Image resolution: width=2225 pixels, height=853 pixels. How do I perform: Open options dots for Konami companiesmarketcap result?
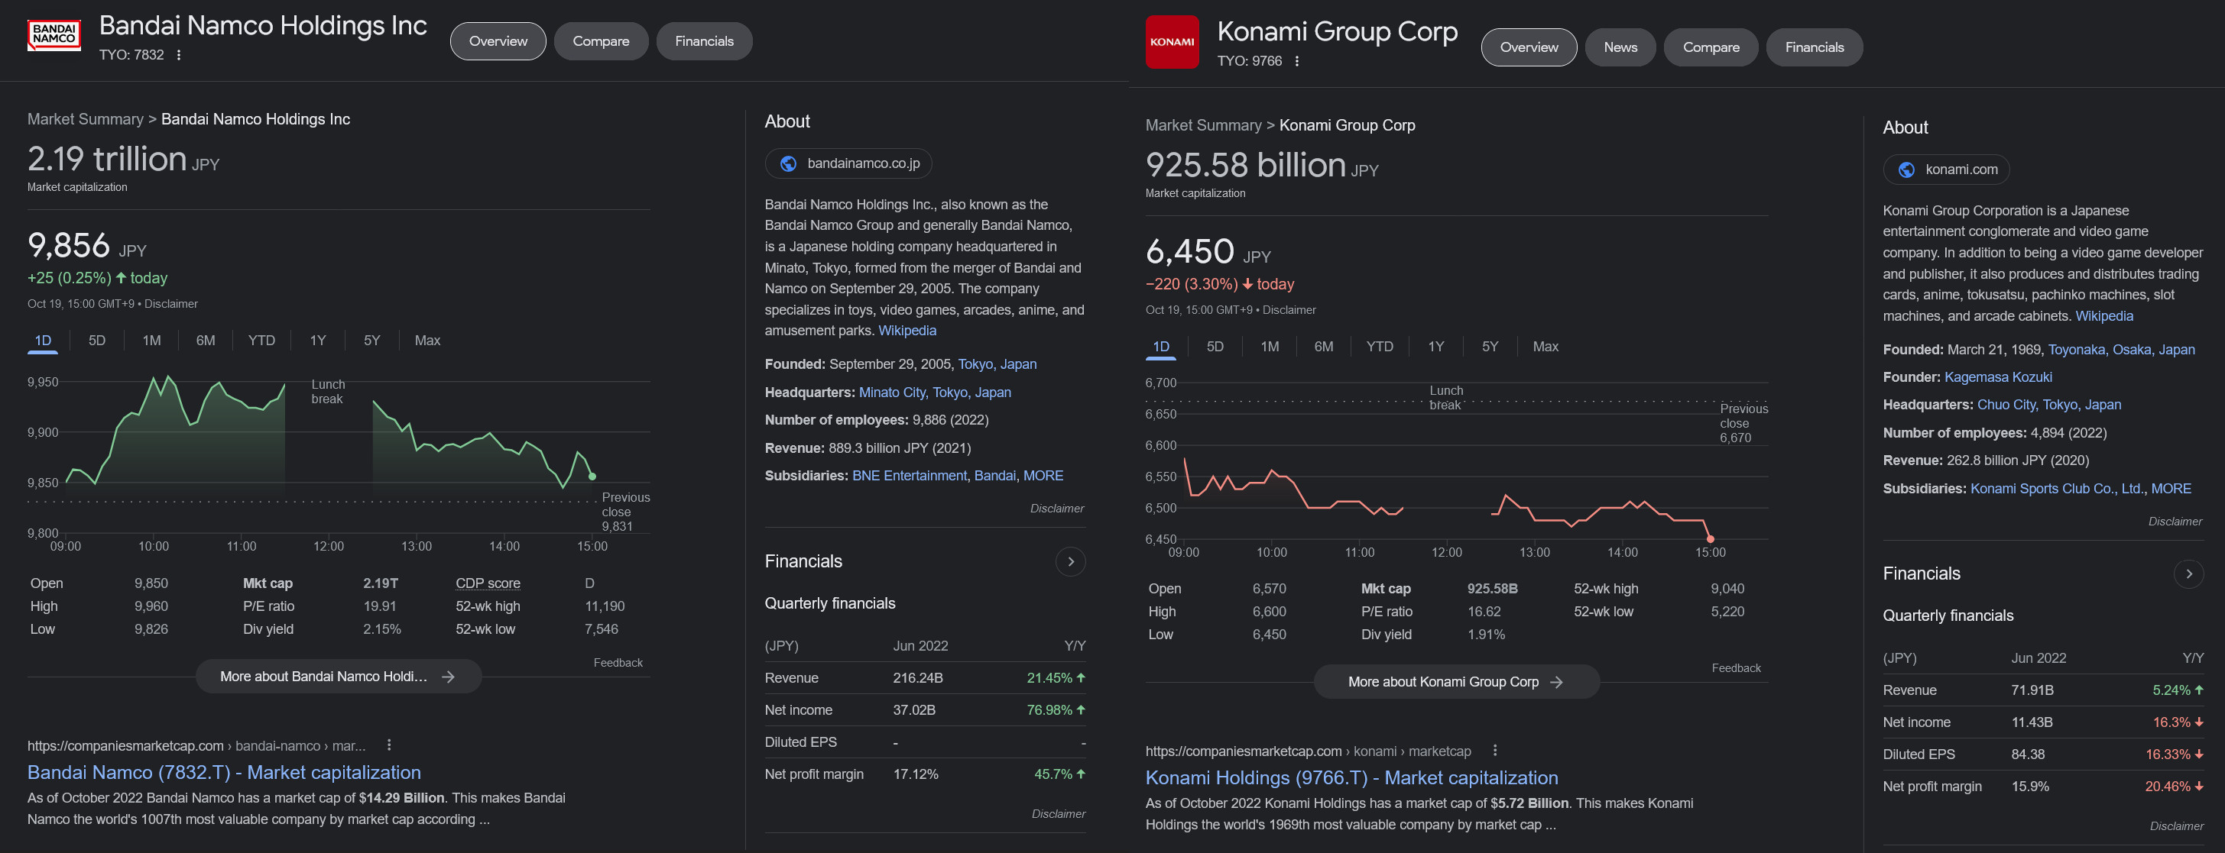[1494, 750]
